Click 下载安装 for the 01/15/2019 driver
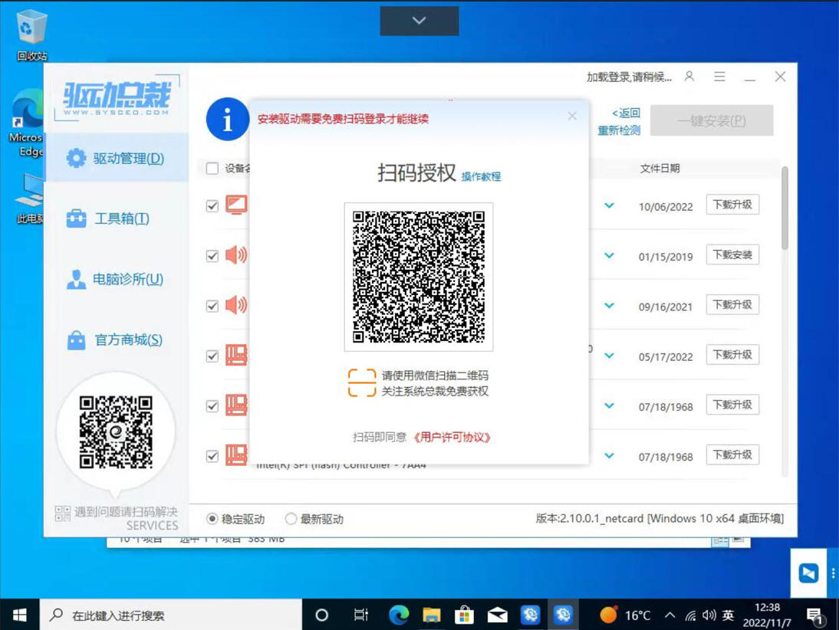 pyautogui.click(x=732, y=254)
